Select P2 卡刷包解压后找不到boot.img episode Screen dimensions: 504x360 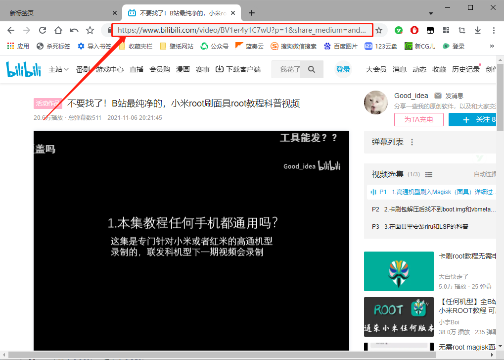click(431, 209)
